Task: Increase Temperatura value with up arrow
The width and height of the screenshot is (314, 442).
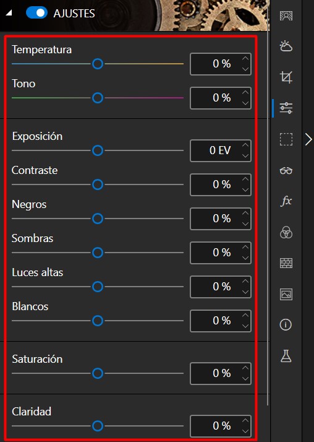Action: [245, 58]
